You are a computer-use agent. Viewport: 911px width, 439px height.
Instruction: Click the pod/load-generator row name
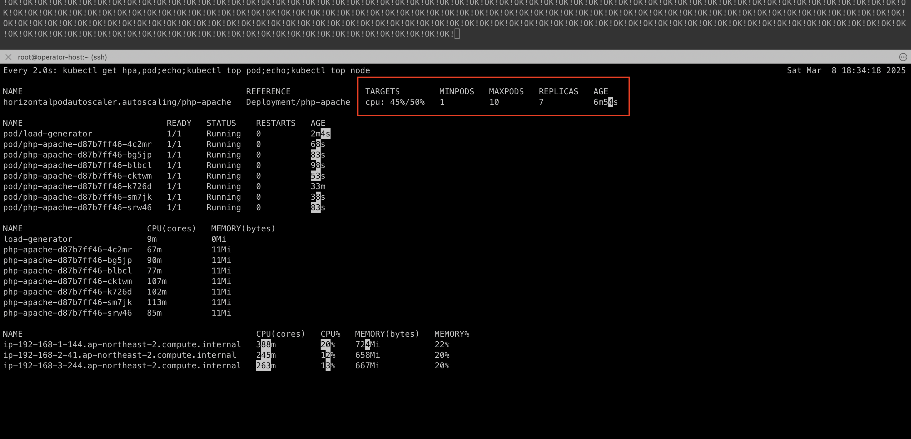coord(47,134)
